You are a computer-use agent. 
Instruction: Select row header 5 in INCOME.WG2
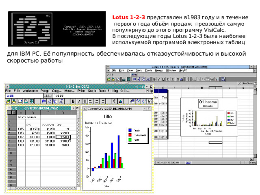[12, 133]
